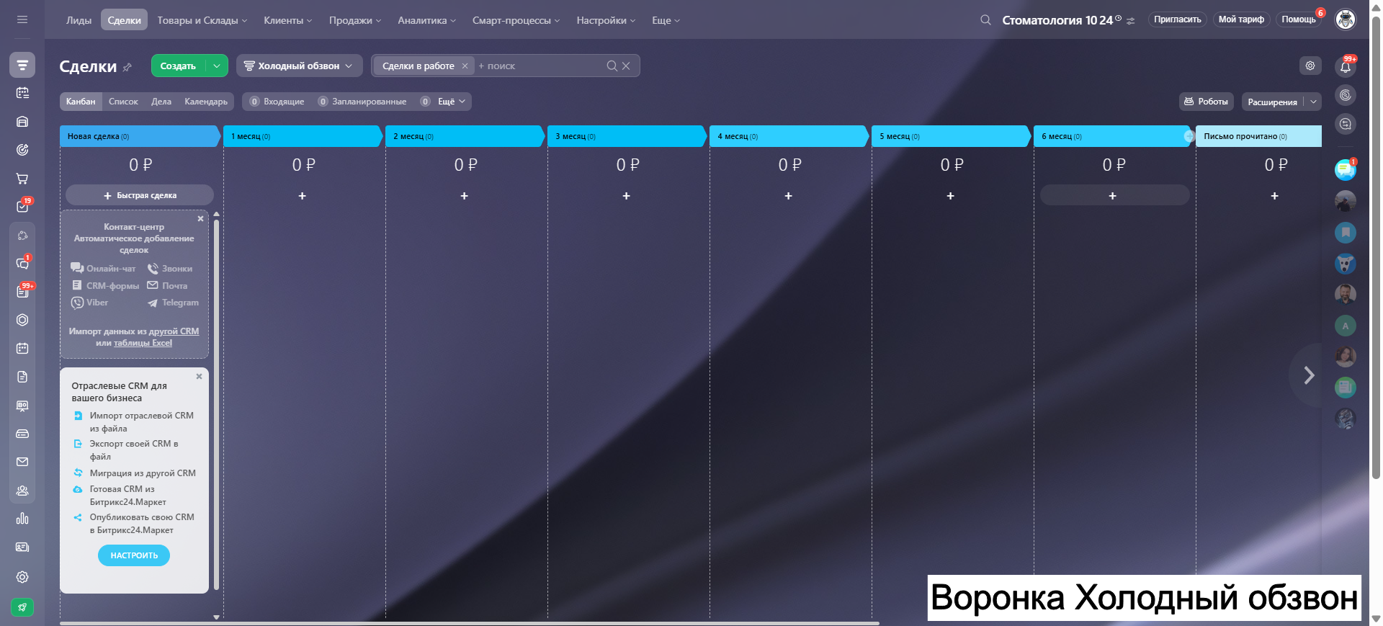Switch to the Календарь view
This screenshot has width=1383, height=626.
coord(206,102)
